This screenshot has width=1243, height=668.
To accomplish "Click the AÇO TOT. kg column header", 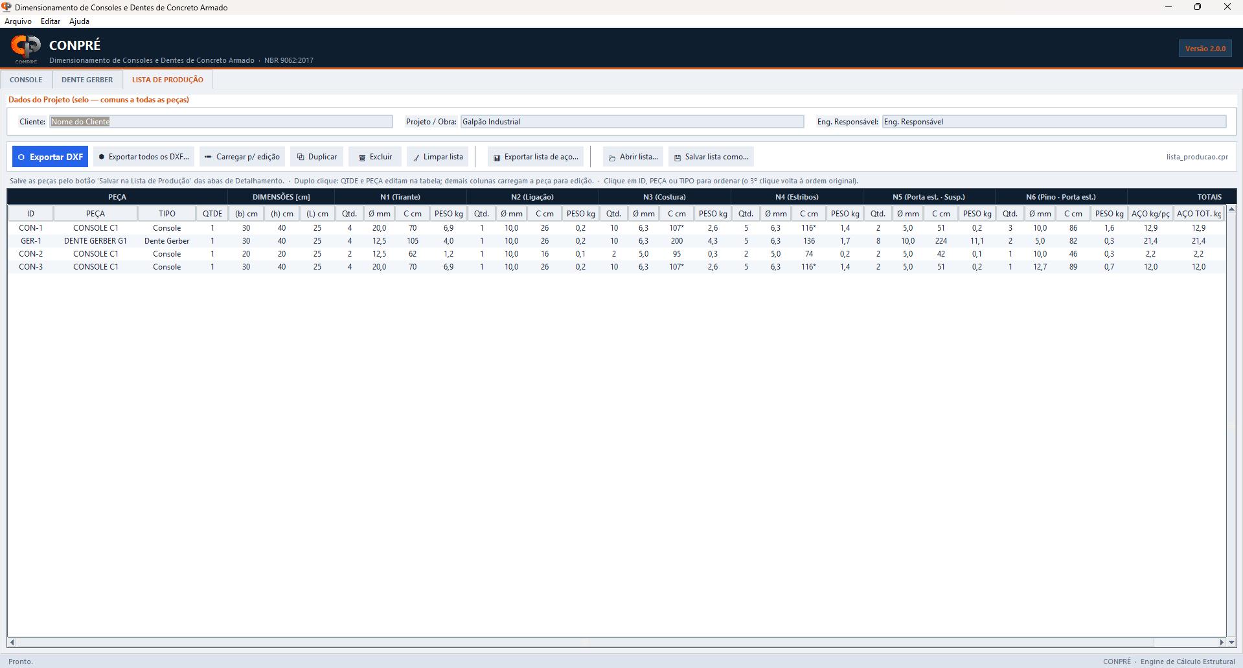I will point(1198,214).
